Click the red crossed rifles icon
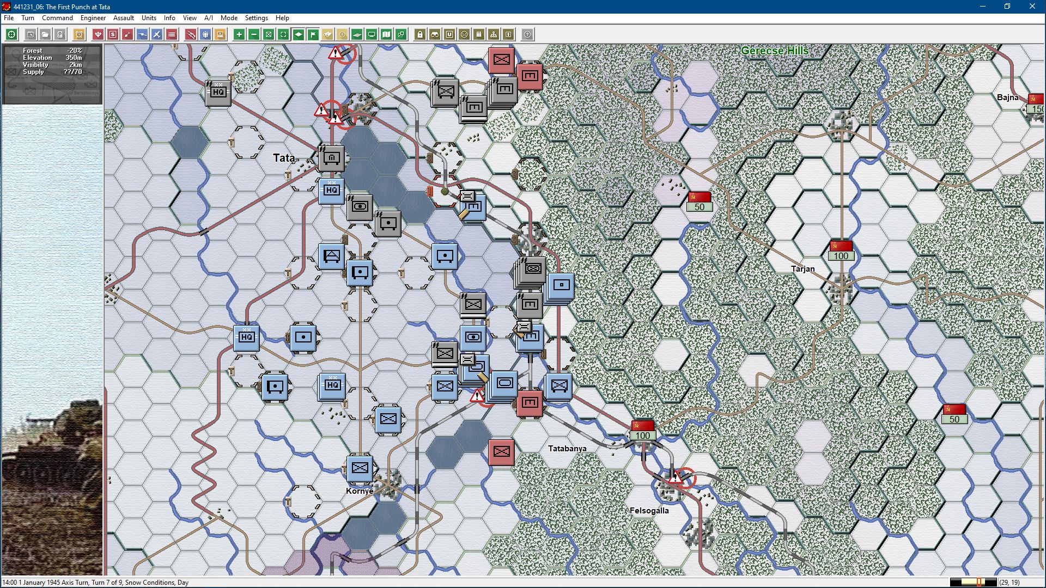 (x=191, y=34)
